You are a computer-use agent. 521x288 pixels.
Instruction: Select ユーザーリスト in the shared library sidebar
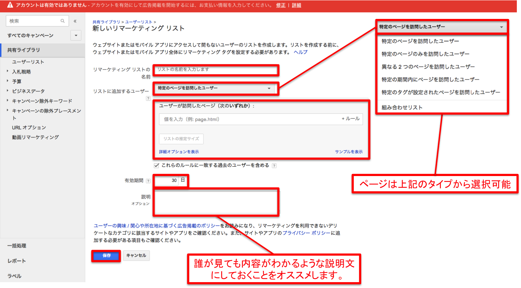click(x=27, y=62)
